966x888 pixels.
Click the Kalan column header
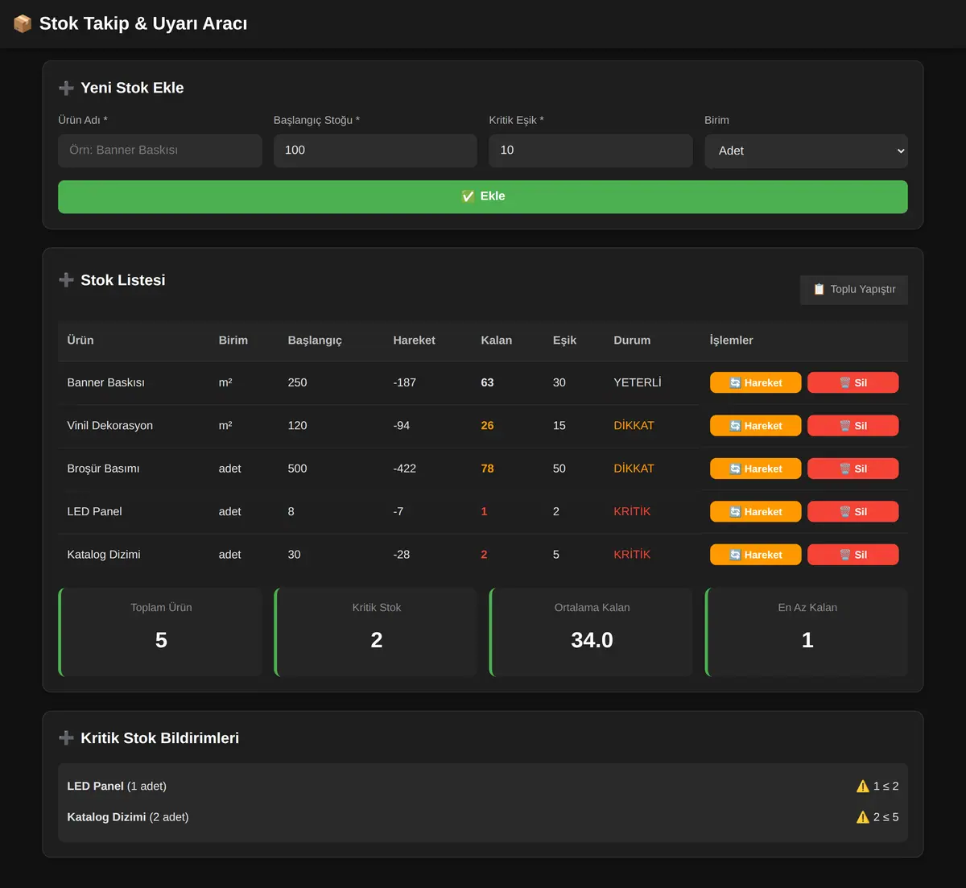click(x=496, y=341)
